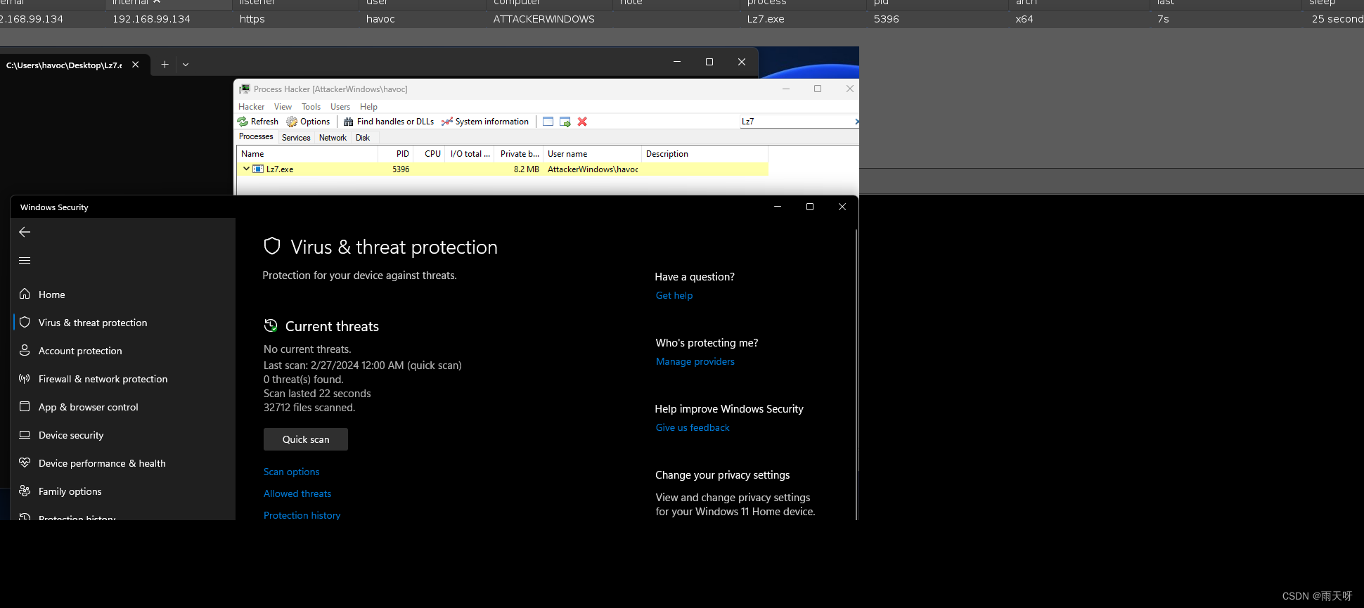Screen dimensions: 1364x608
Task: Click the Refresh icon in Process Hacker
Action: [x=243, y=122]
